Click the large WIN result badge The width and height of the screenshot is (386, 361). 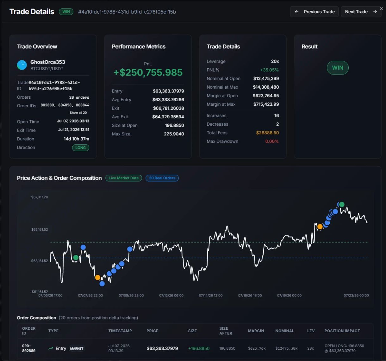tap(338, 68)
